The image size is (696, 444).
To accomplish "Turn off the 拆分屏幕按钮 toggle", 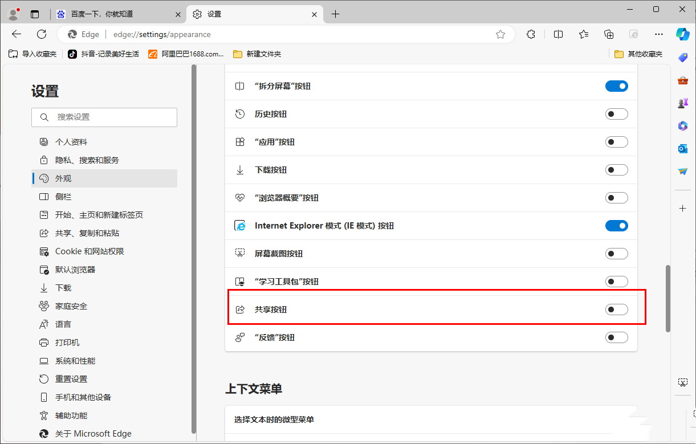I will click(x=616, y=86).
